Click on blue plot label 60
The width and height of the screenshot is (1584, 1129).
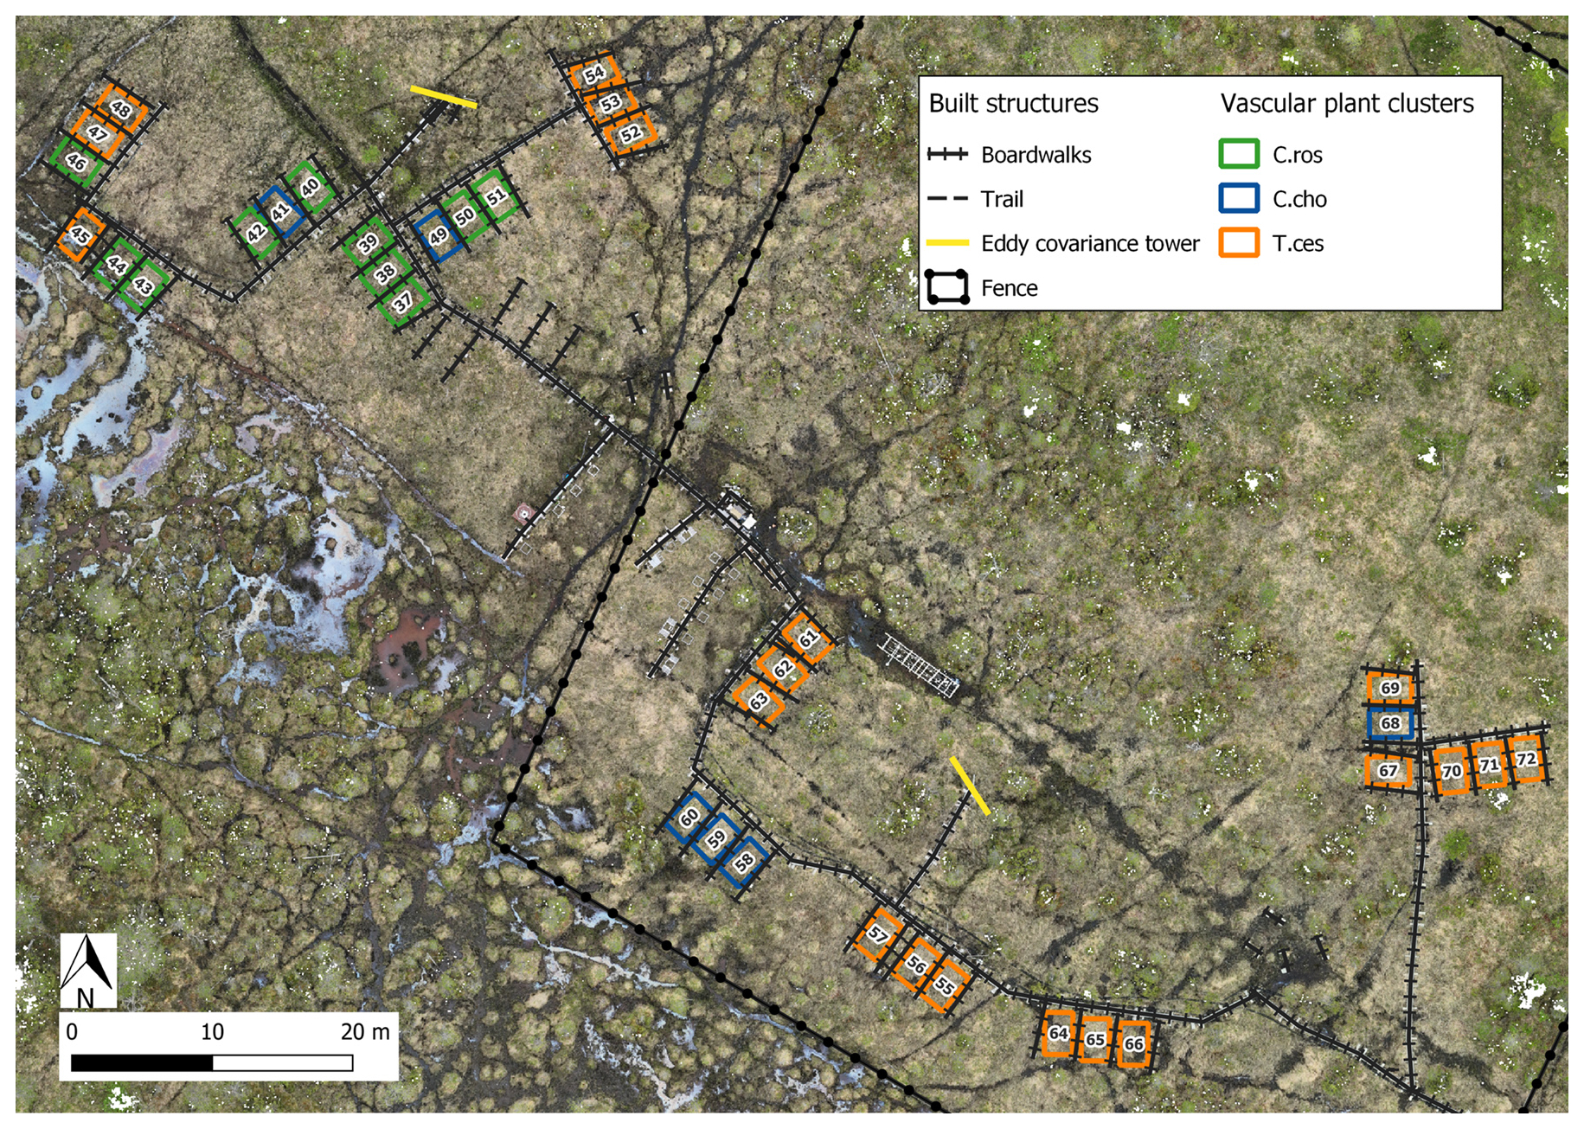pos(689,818)
